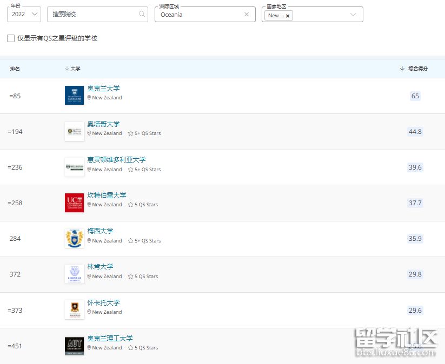The height and width of the screenshot is (364, 445).
Task: Open the 奥克兰大学 link
Action: pyautogui.click(x=103, y=89)
